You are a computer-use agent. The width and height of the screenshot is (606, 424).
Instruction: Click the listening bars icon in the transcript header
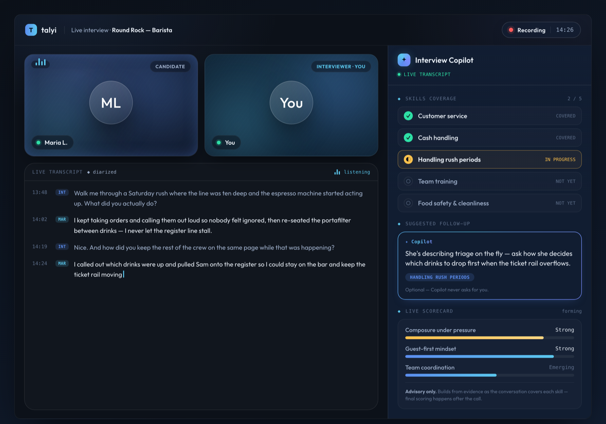click(x=337, y=172)
